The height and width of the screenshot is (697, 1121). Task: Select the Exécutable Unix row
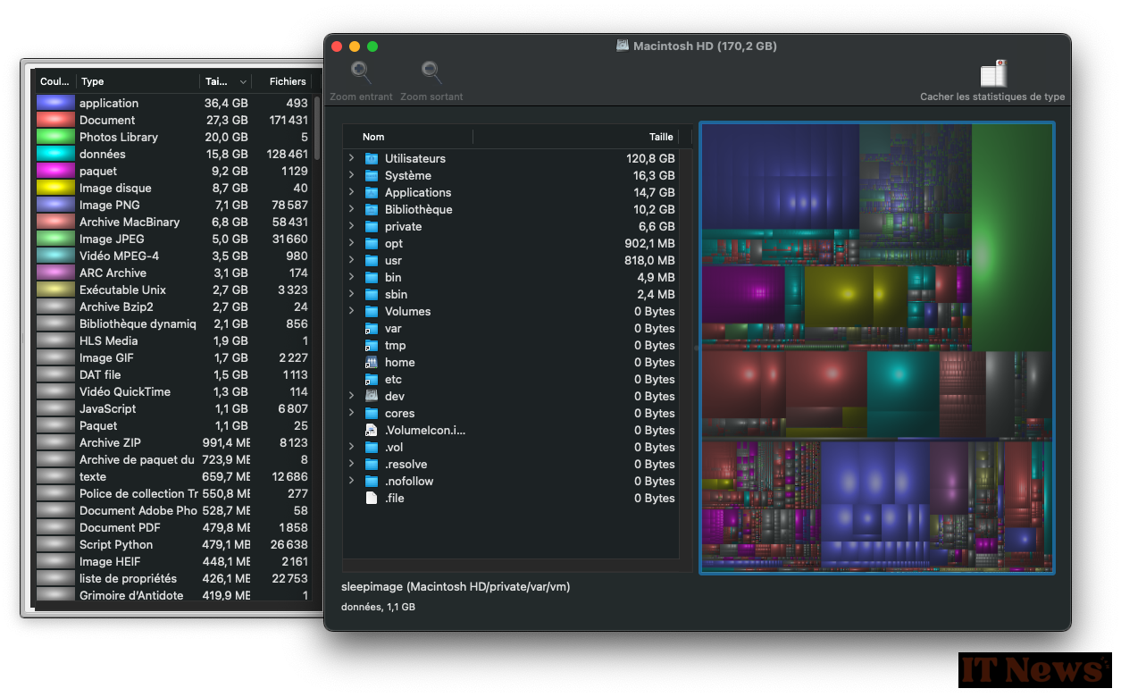(x=174, y=290)
